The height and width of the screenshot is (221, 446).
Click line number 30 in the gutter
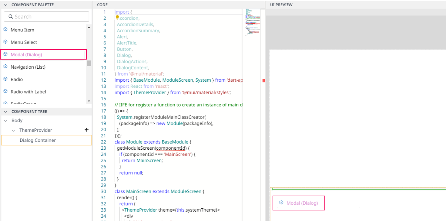(x=103, y=192)
